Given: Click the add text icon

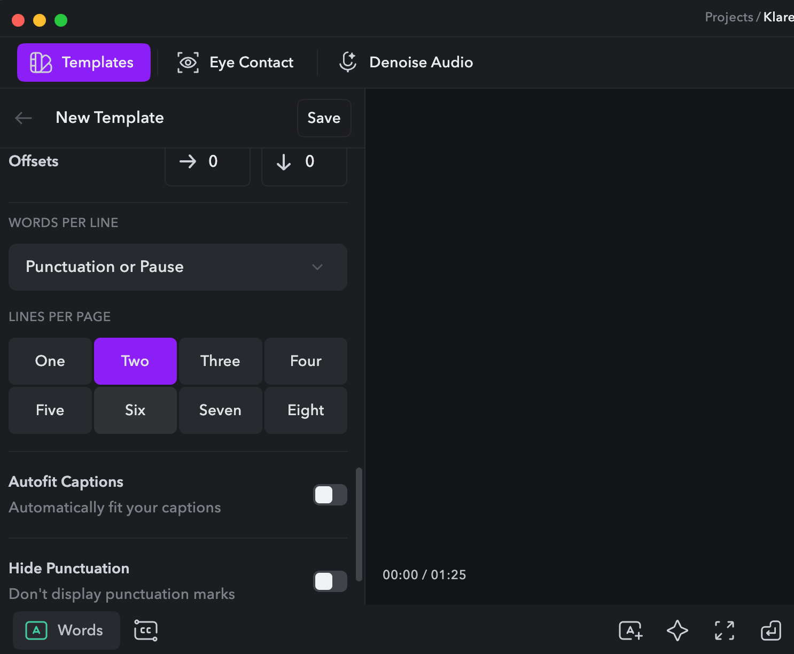Looking at the screenshot, I should point(630,630).
